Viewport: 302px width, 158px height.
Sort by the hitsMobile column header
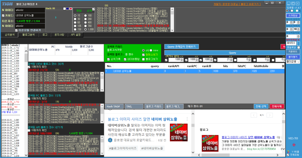261,66
